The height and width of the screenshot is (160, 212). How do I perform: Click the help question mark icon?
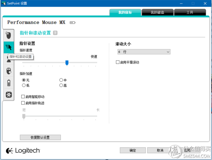[55, 33]
